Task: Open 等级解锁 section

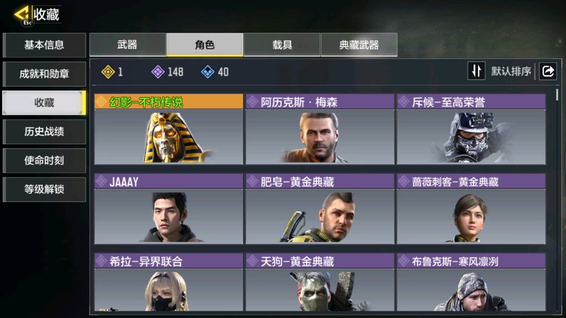Action: point(45,189)
